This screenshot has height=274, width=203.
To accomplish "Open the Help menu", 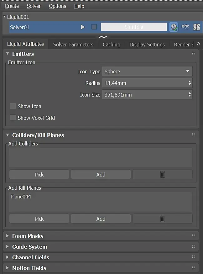I will click(79, 6).
